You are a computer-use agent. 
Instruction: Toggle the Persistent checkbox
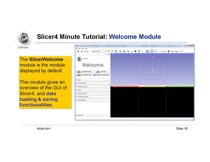coord(162,51)
